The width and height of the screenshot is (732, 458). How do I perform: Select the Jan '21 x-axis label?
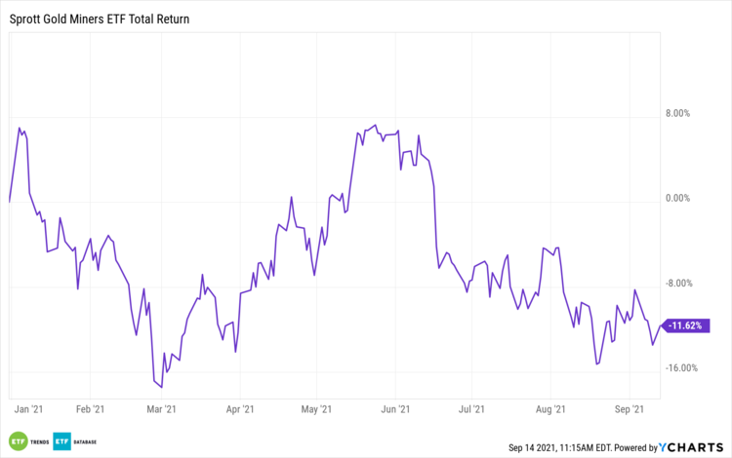24,410
